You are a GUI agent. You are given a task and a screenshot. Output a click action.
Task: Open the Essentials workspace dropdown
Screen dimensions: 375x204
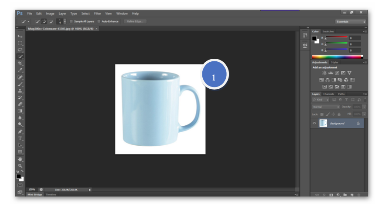(351, 21)
